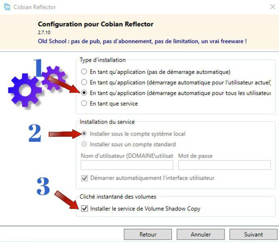
Task: Click the Cobian Reflector title bar icon
Action: click(x=7, y=7)
